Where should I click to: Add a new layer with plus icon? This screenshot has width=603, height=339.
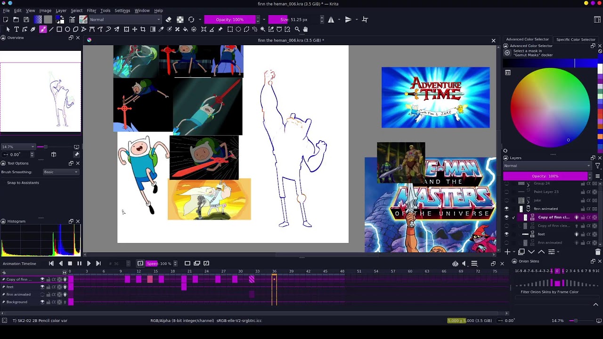click(507, 252)
